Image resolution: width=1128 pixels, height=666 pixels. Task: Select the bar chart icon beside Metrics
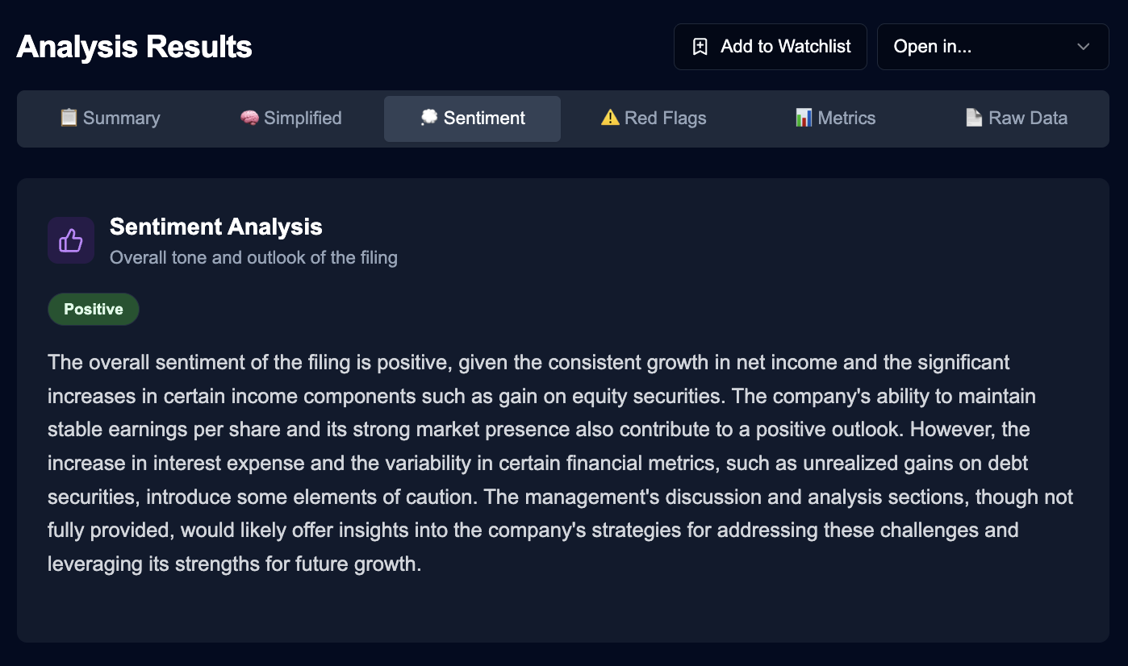804,118
